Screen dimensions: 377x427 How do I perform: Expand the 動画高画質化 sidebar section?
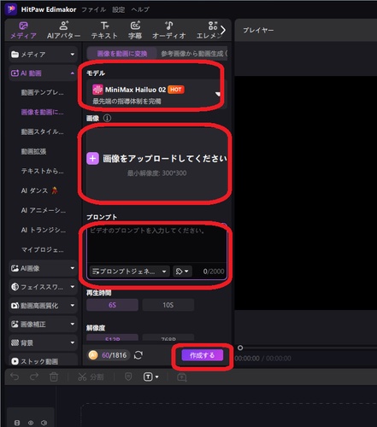tap(43, 306)
